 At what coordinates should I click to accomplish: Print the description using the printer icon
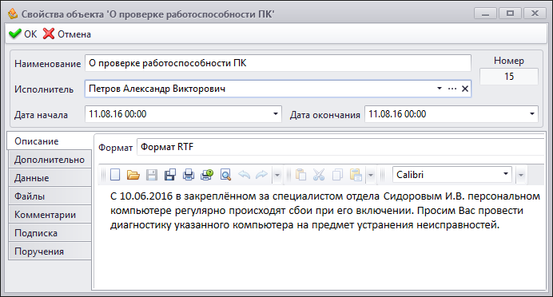click(189, 174)
